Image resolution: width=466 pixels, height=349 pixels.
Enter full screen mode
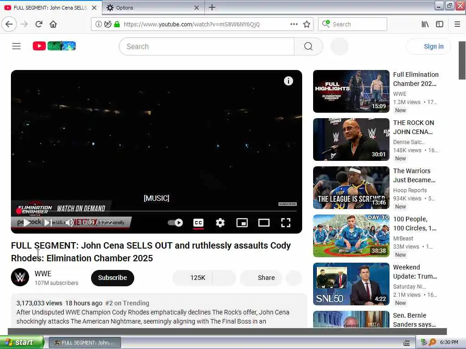click(286, 223)
